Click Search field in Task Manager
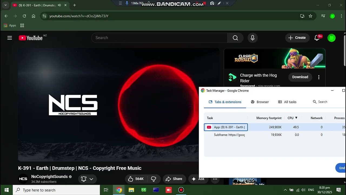The height and width of the screenshot is (195, 346). pyautogui.click(x=320, y=102)
